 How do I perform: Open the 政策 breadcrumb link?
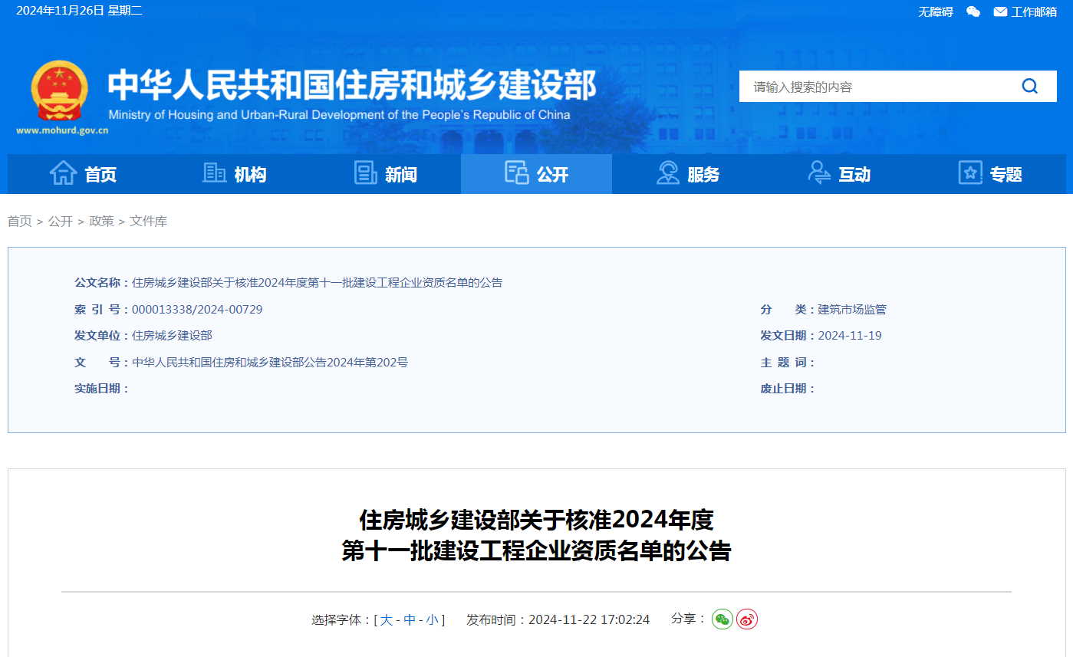click(100, 221)
